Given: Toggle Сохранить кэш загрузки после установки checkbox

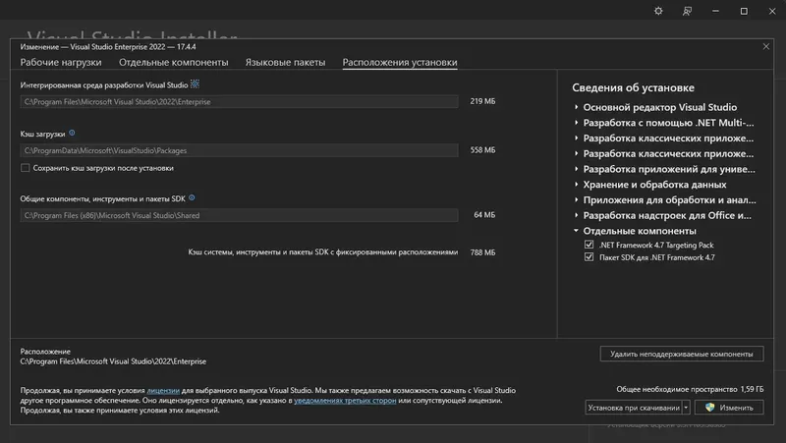Looking at the screenshot, I should click(x=26, y=168).
